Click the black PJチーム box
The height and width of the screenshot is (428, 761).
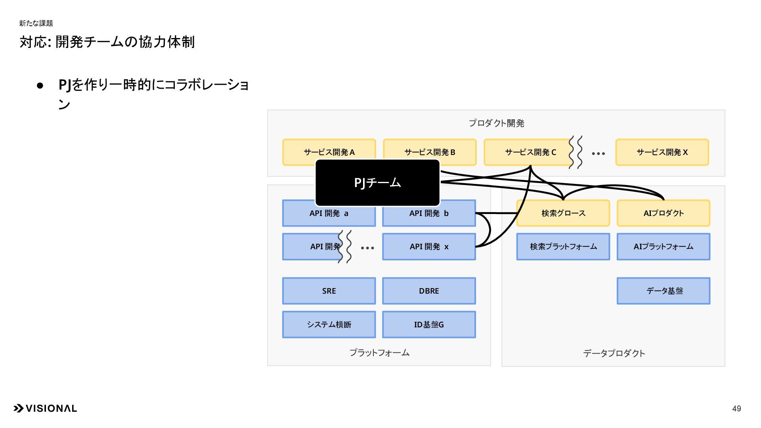pos(377,183)
